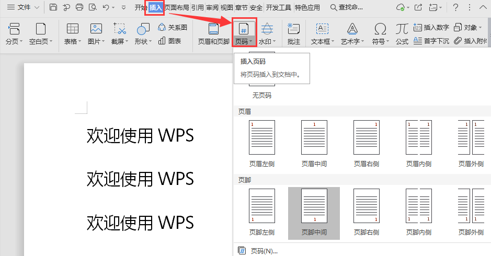
Task: Switch to the 视图 tab
Action: [227, 7]
